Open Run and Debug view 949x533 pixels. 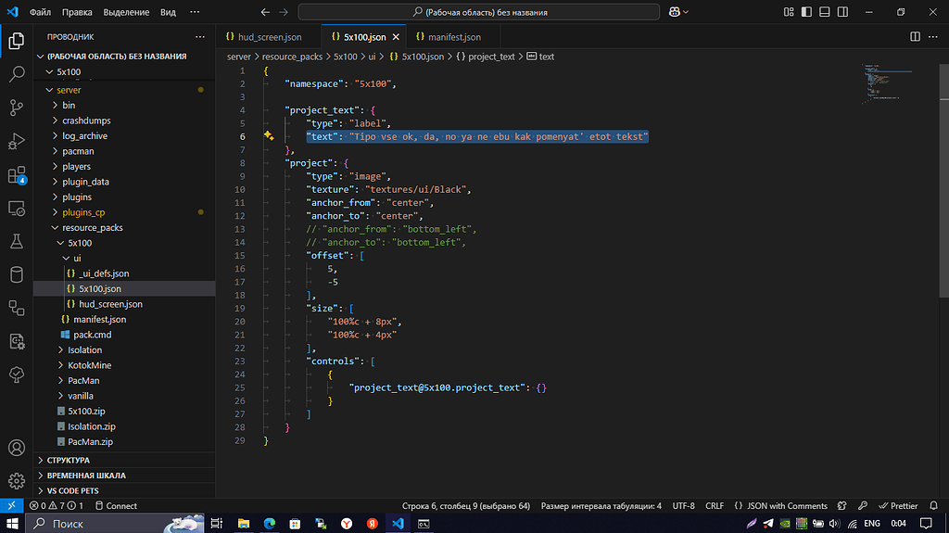pyautogui.click(x=17, y=141)
